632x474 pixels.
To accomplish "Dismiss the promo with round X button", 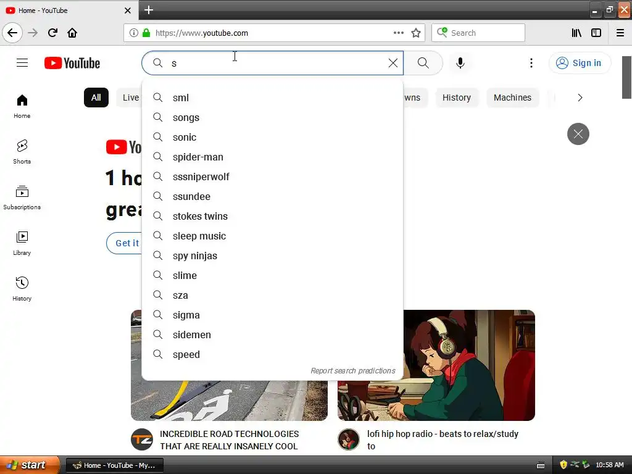I will [x=578, y=134].
